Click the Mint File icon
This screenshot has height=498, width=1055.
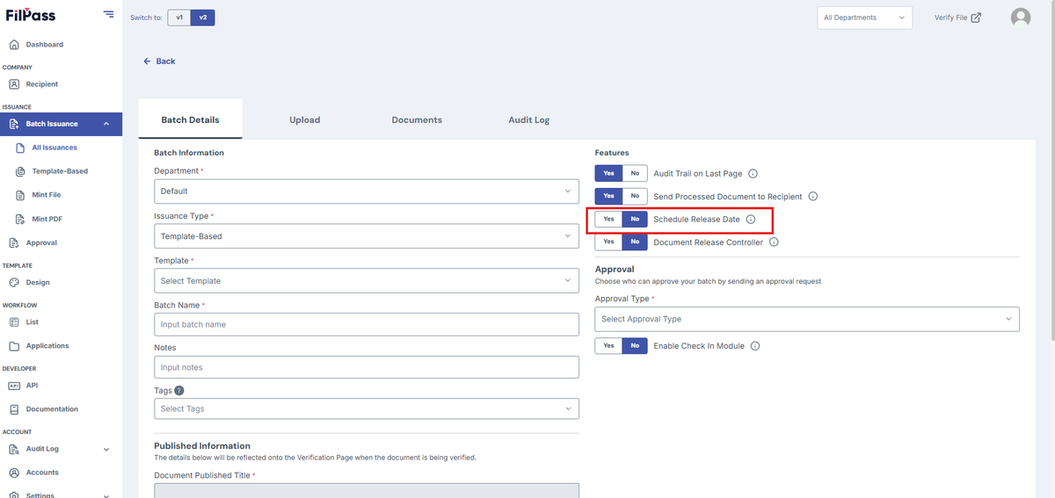20,195
